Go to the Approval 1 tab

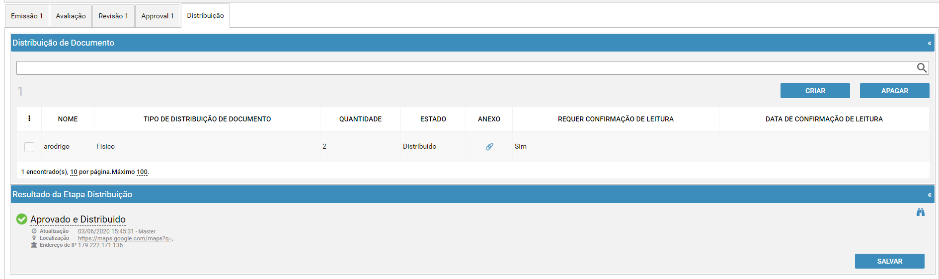click(x=157, y=16)
